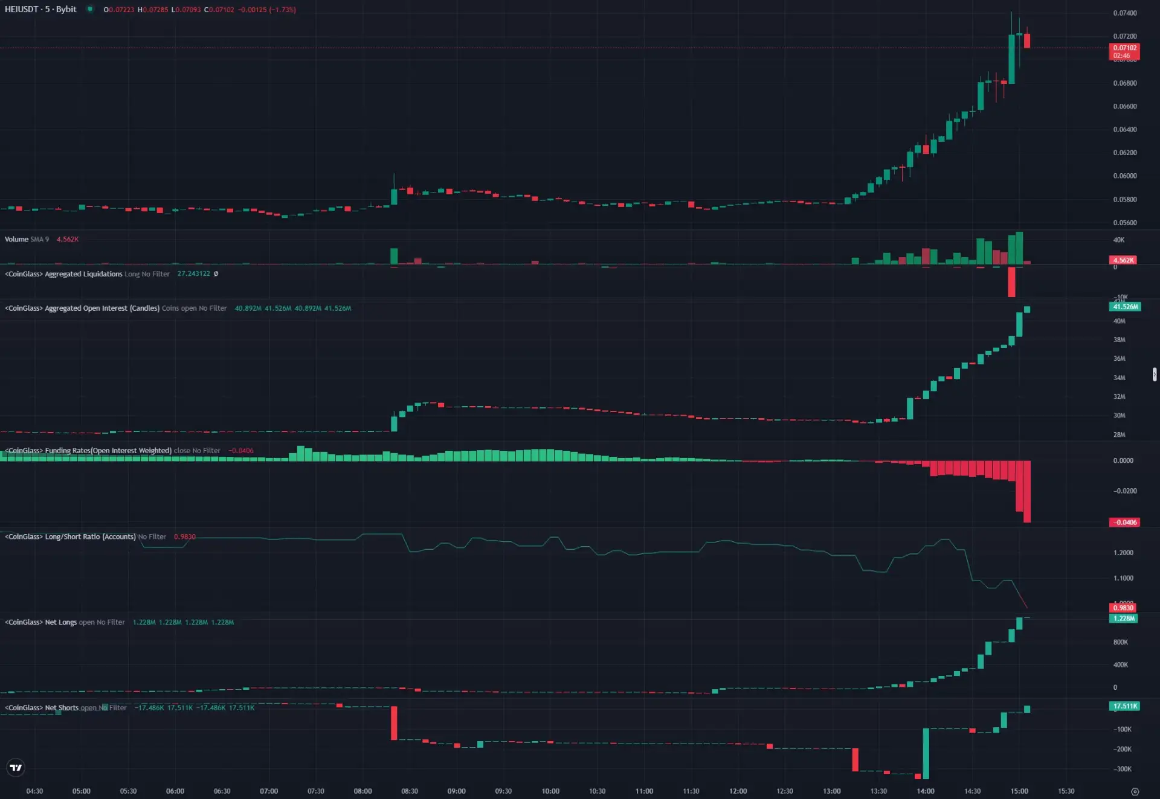This screenshot has width=1160, height=799.
Task: Click the 1.2000 ratio axis label
Action: point(1123,553)
